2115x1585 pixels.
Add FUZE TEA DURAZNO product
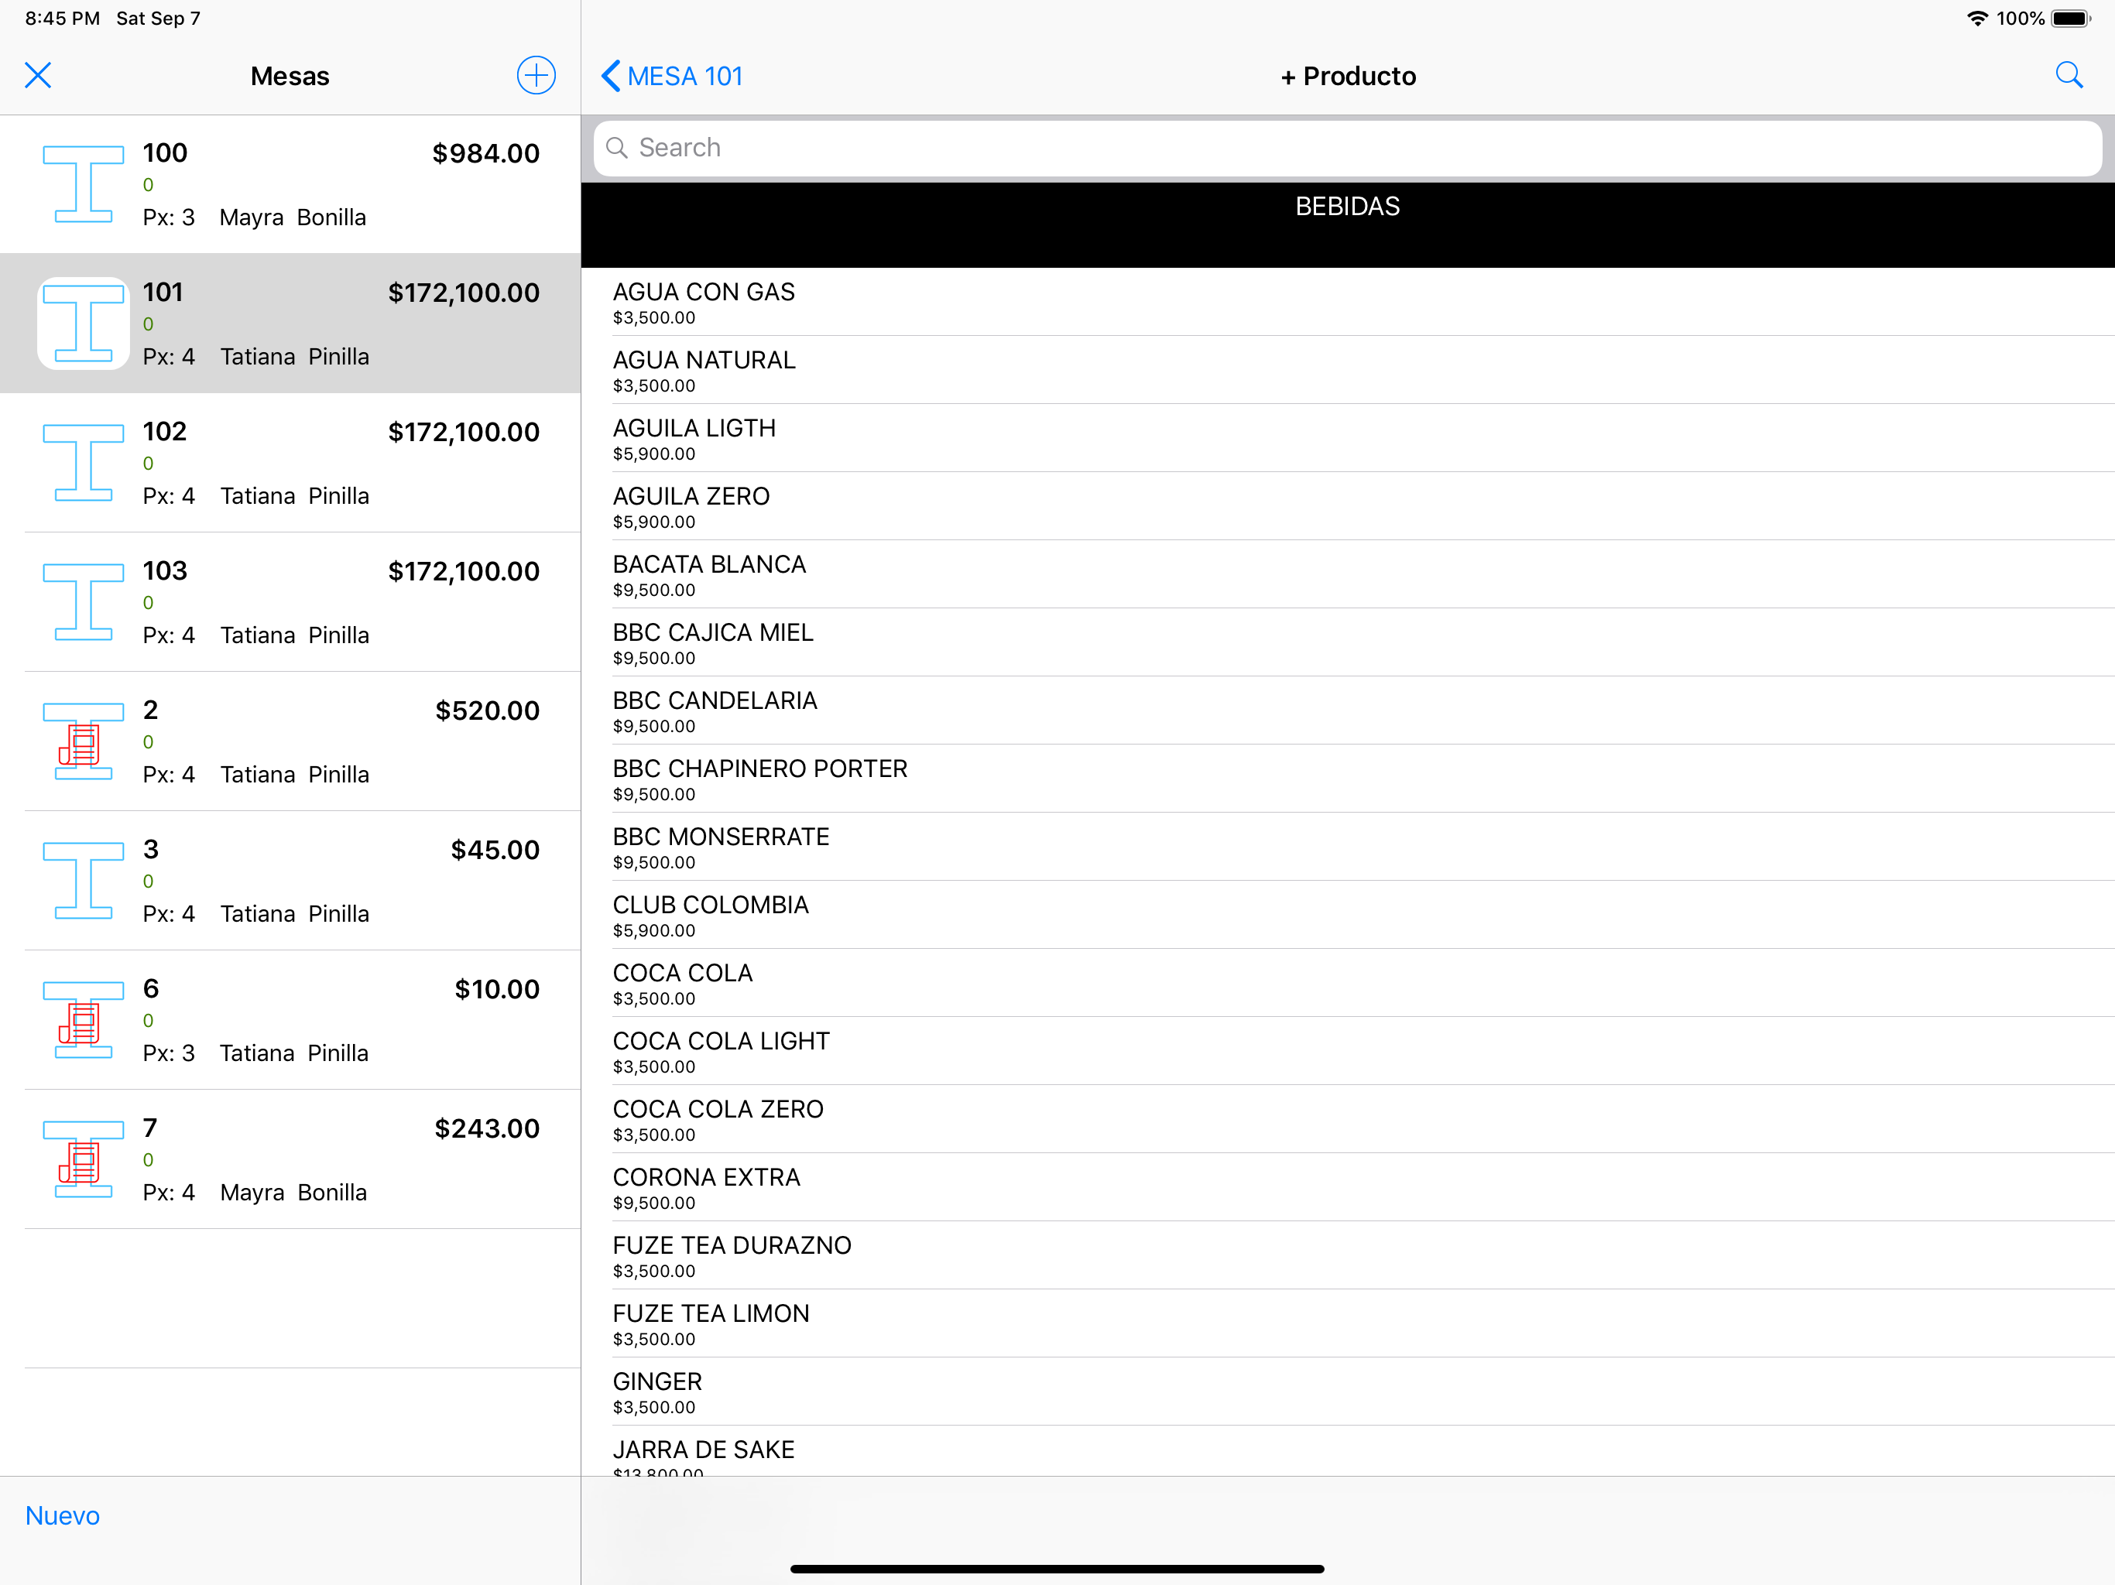[1347, 1255]
